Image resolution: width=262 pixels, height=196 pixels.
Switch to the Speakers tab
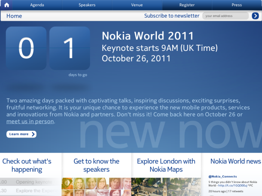click(x=87, y=5)
